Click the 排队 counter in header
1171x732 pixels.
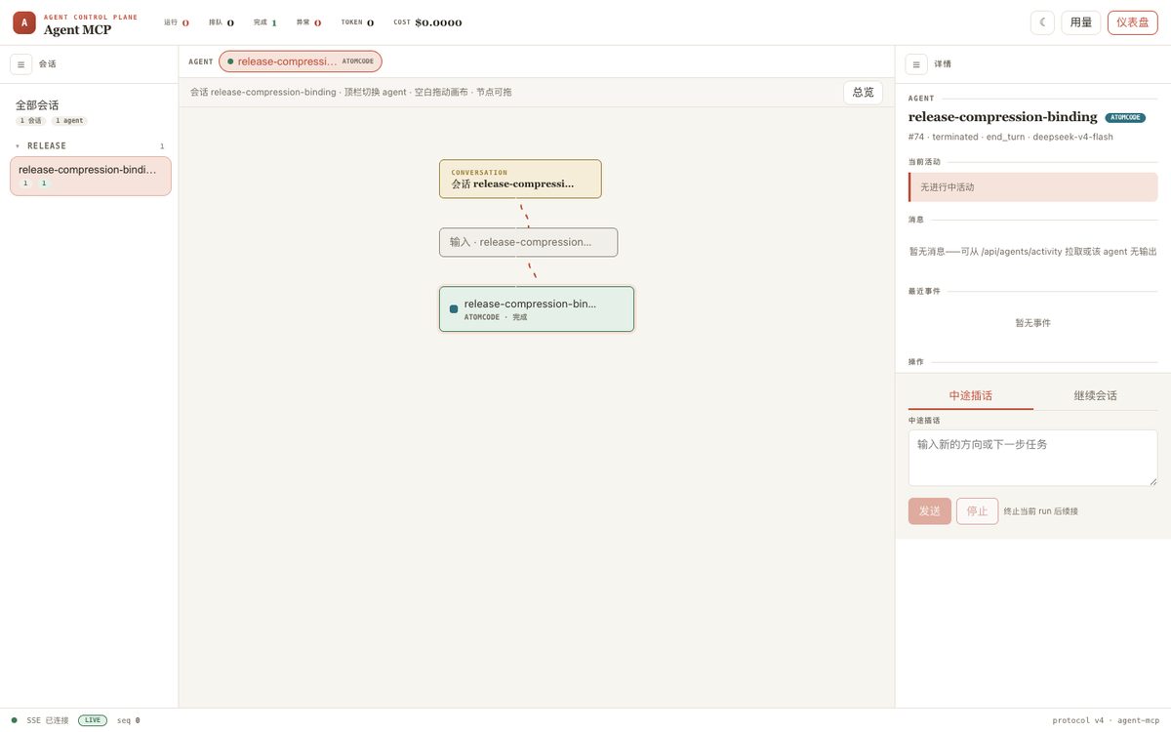(x=221, y=22)
